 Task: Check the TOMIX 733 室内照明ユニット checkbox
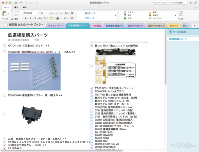coord(5,52)
